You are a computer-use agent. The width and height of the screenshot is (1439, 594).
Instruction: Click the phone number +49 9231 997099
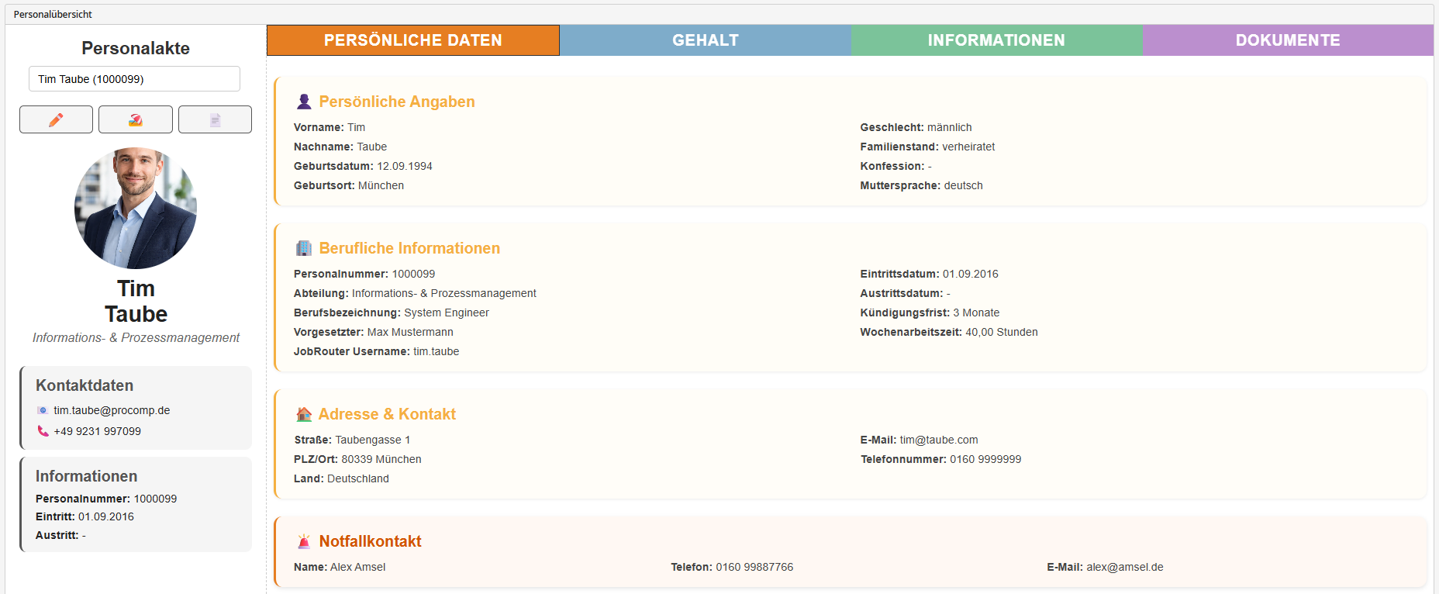[97, 431]
